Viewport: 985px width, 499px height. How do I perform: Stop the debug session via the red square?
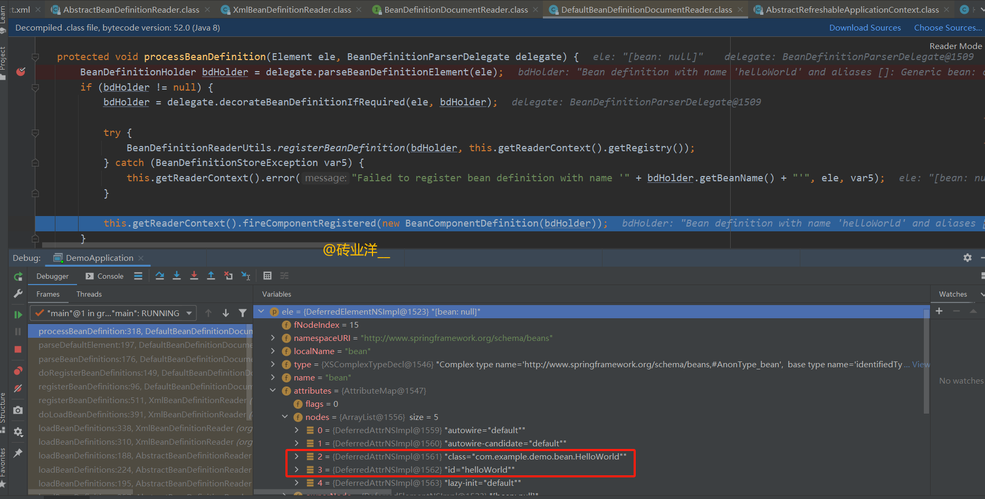point(18,349)
